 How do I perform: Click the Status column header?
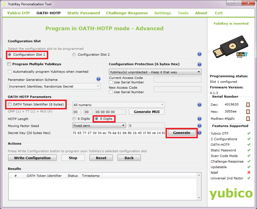73,176
